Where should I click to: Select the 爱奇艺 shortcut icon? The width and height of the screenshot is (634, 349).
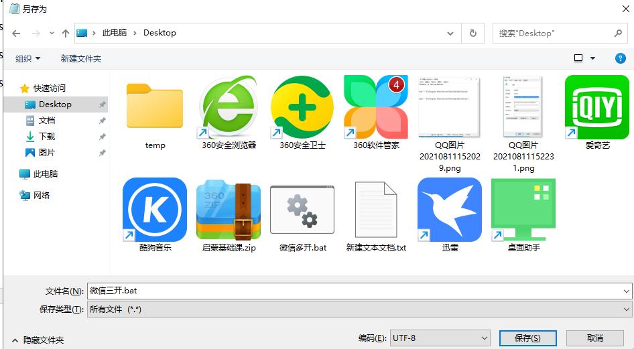pyautogui.click(x=596, y=107)
